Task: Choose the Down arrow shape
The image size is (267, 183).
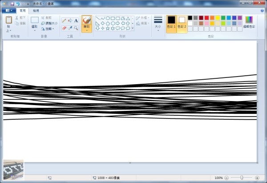Action: coord(97,28)
